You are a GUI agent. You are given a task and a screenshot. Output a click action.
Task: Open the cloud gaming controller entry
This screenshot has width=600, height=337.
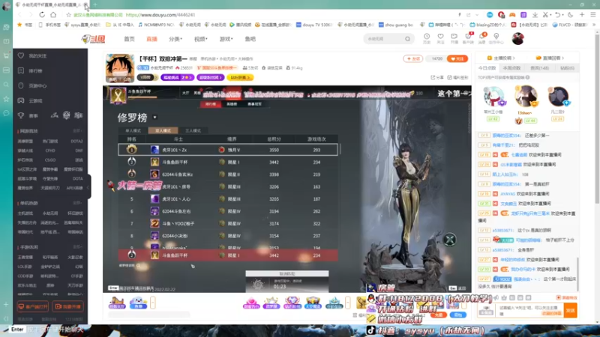31,100
